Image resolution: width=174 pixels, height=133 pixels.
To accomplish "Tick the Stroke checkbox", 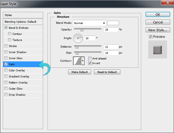I will 6,46.
